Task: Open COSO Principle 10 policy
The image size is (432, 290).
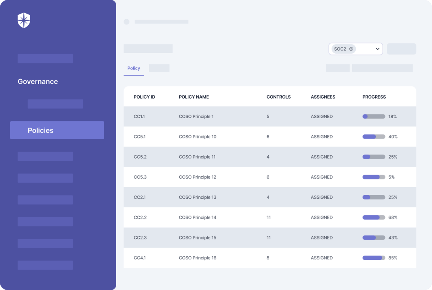Action: (x=197, y=137)
